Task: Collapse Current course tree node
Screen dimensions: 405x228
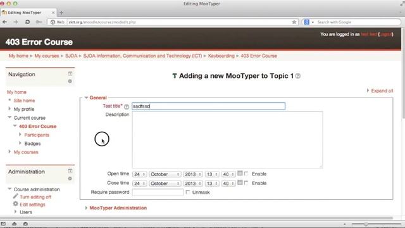Action: [9, 117]
